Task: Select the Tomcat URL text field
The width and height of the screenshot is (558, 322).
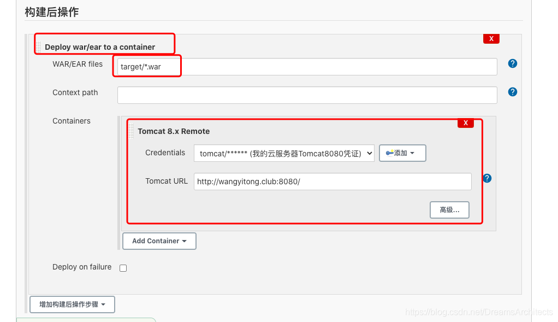Action: [332, 182]
